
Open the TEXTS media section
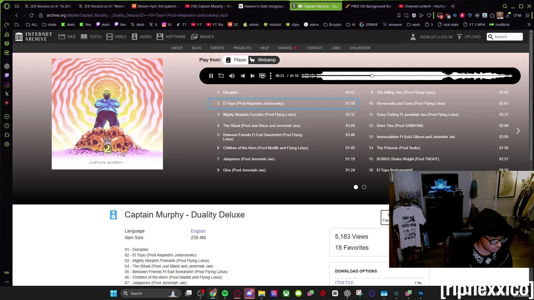[x=91, y=37]
